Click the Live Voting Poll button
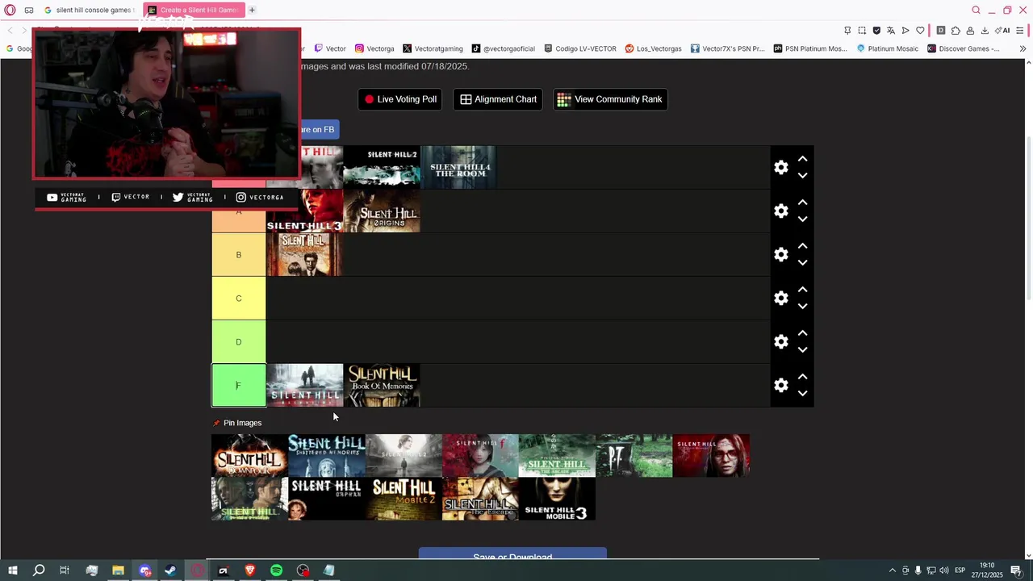Viewport: 1033px width, 581px height. (x=399, y=99)
